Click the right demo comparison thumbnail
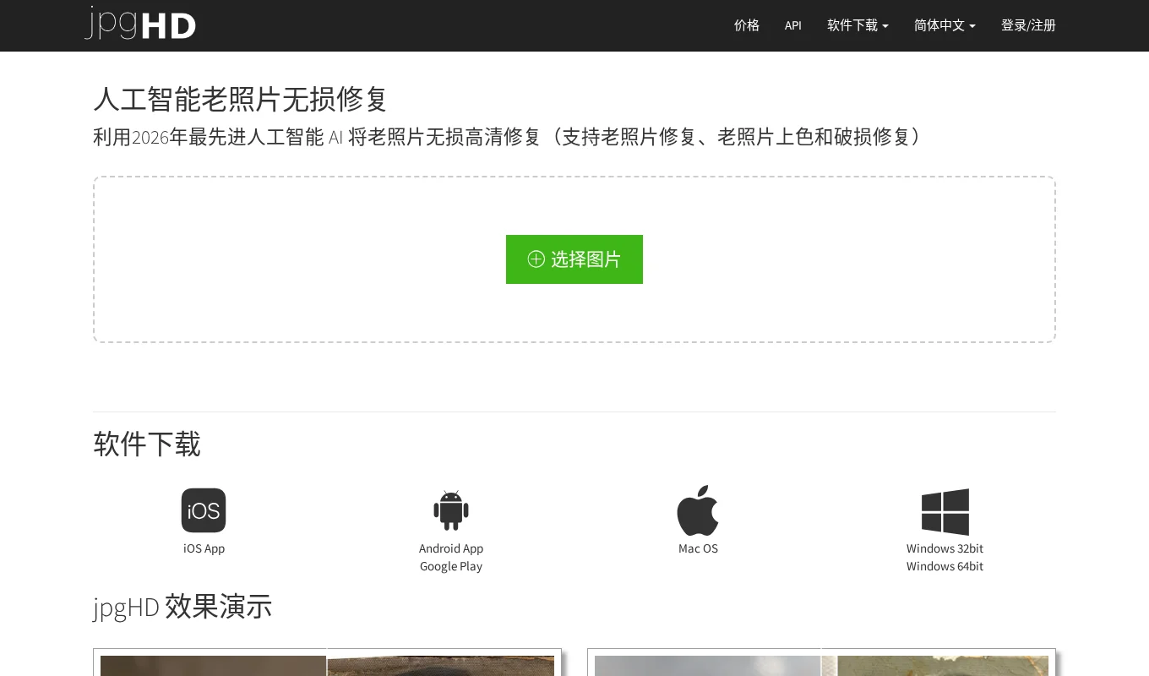 (821, 663)
